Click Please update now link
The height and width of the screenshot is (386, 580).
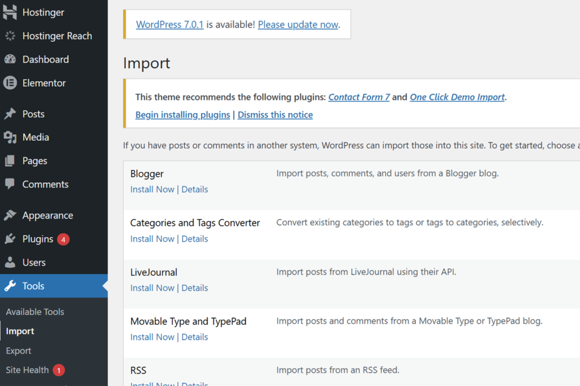(298, 24)
